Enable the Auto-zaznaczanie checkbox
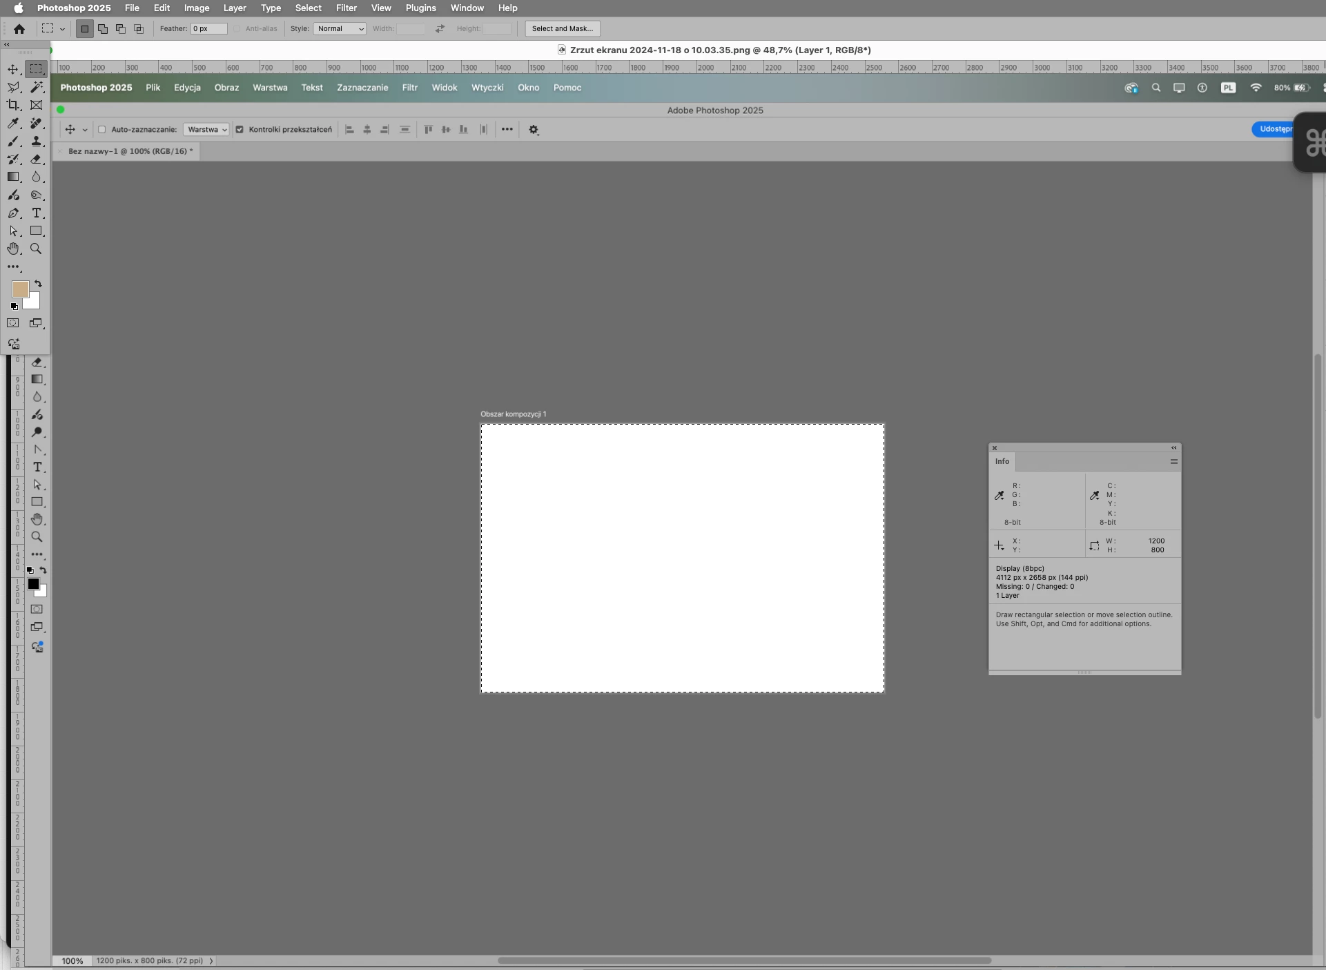Screen dimensions: 1326x970 pos(102,129)
